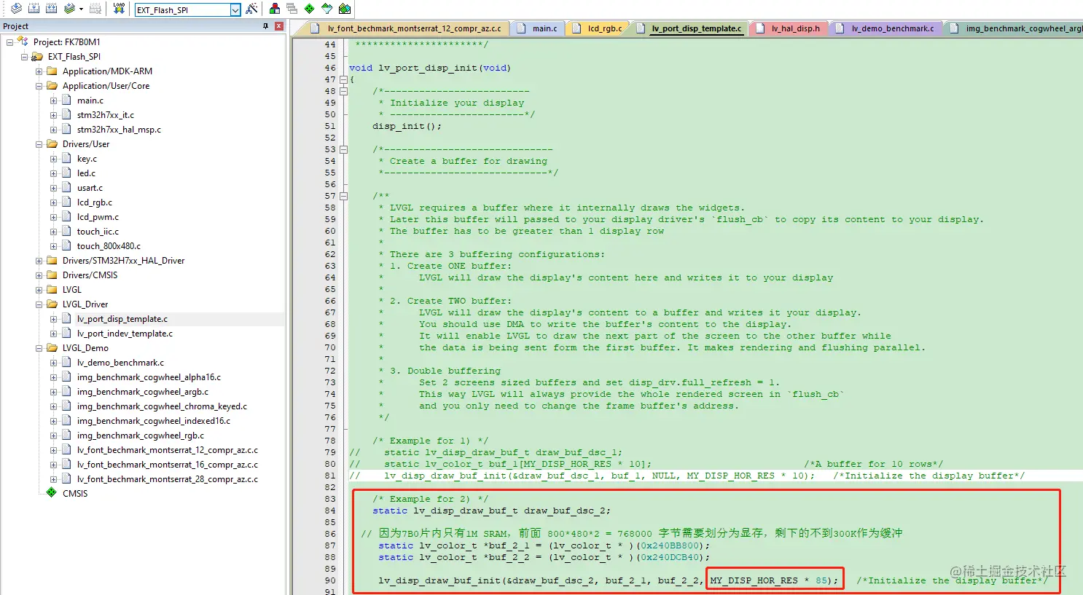Select touch_iic.c in the project tree
The height and width of the screenshot is (595, 1083).
click(98, 232)
